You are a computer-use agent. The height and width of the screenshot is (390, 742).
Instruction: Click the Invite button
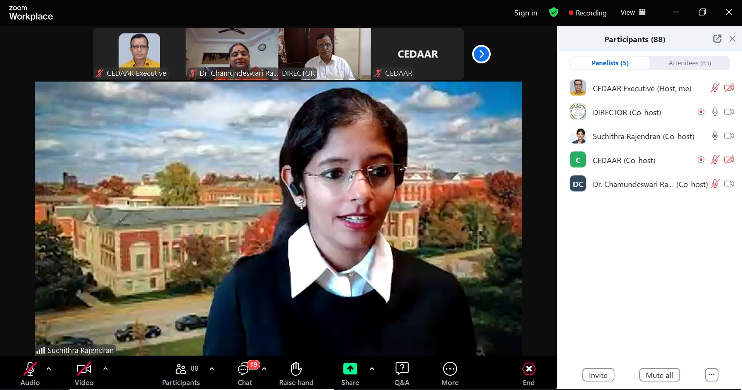pos(598,375)
